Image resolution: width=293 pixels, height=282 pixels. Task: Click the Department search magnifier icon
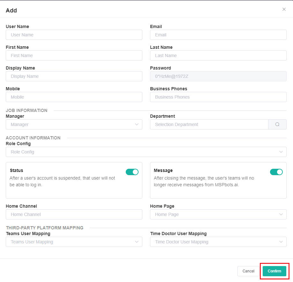[x=277, y=124]
